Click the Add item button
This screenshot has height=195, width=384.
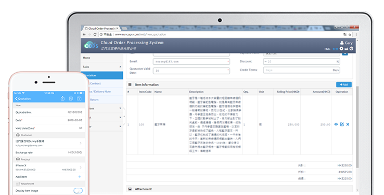click(x=344, y=85)
